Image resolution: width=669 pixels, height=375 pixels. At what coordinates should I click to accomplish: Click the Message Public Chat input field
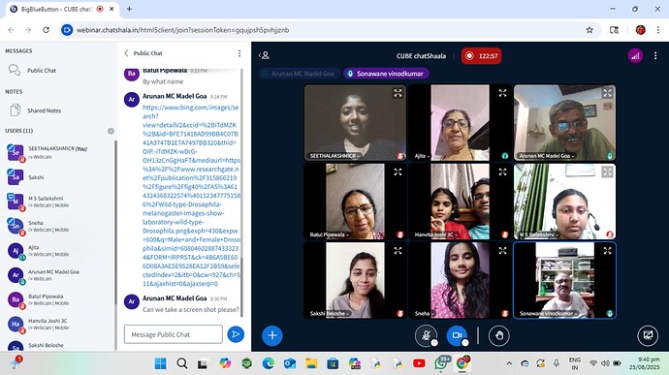174,334
